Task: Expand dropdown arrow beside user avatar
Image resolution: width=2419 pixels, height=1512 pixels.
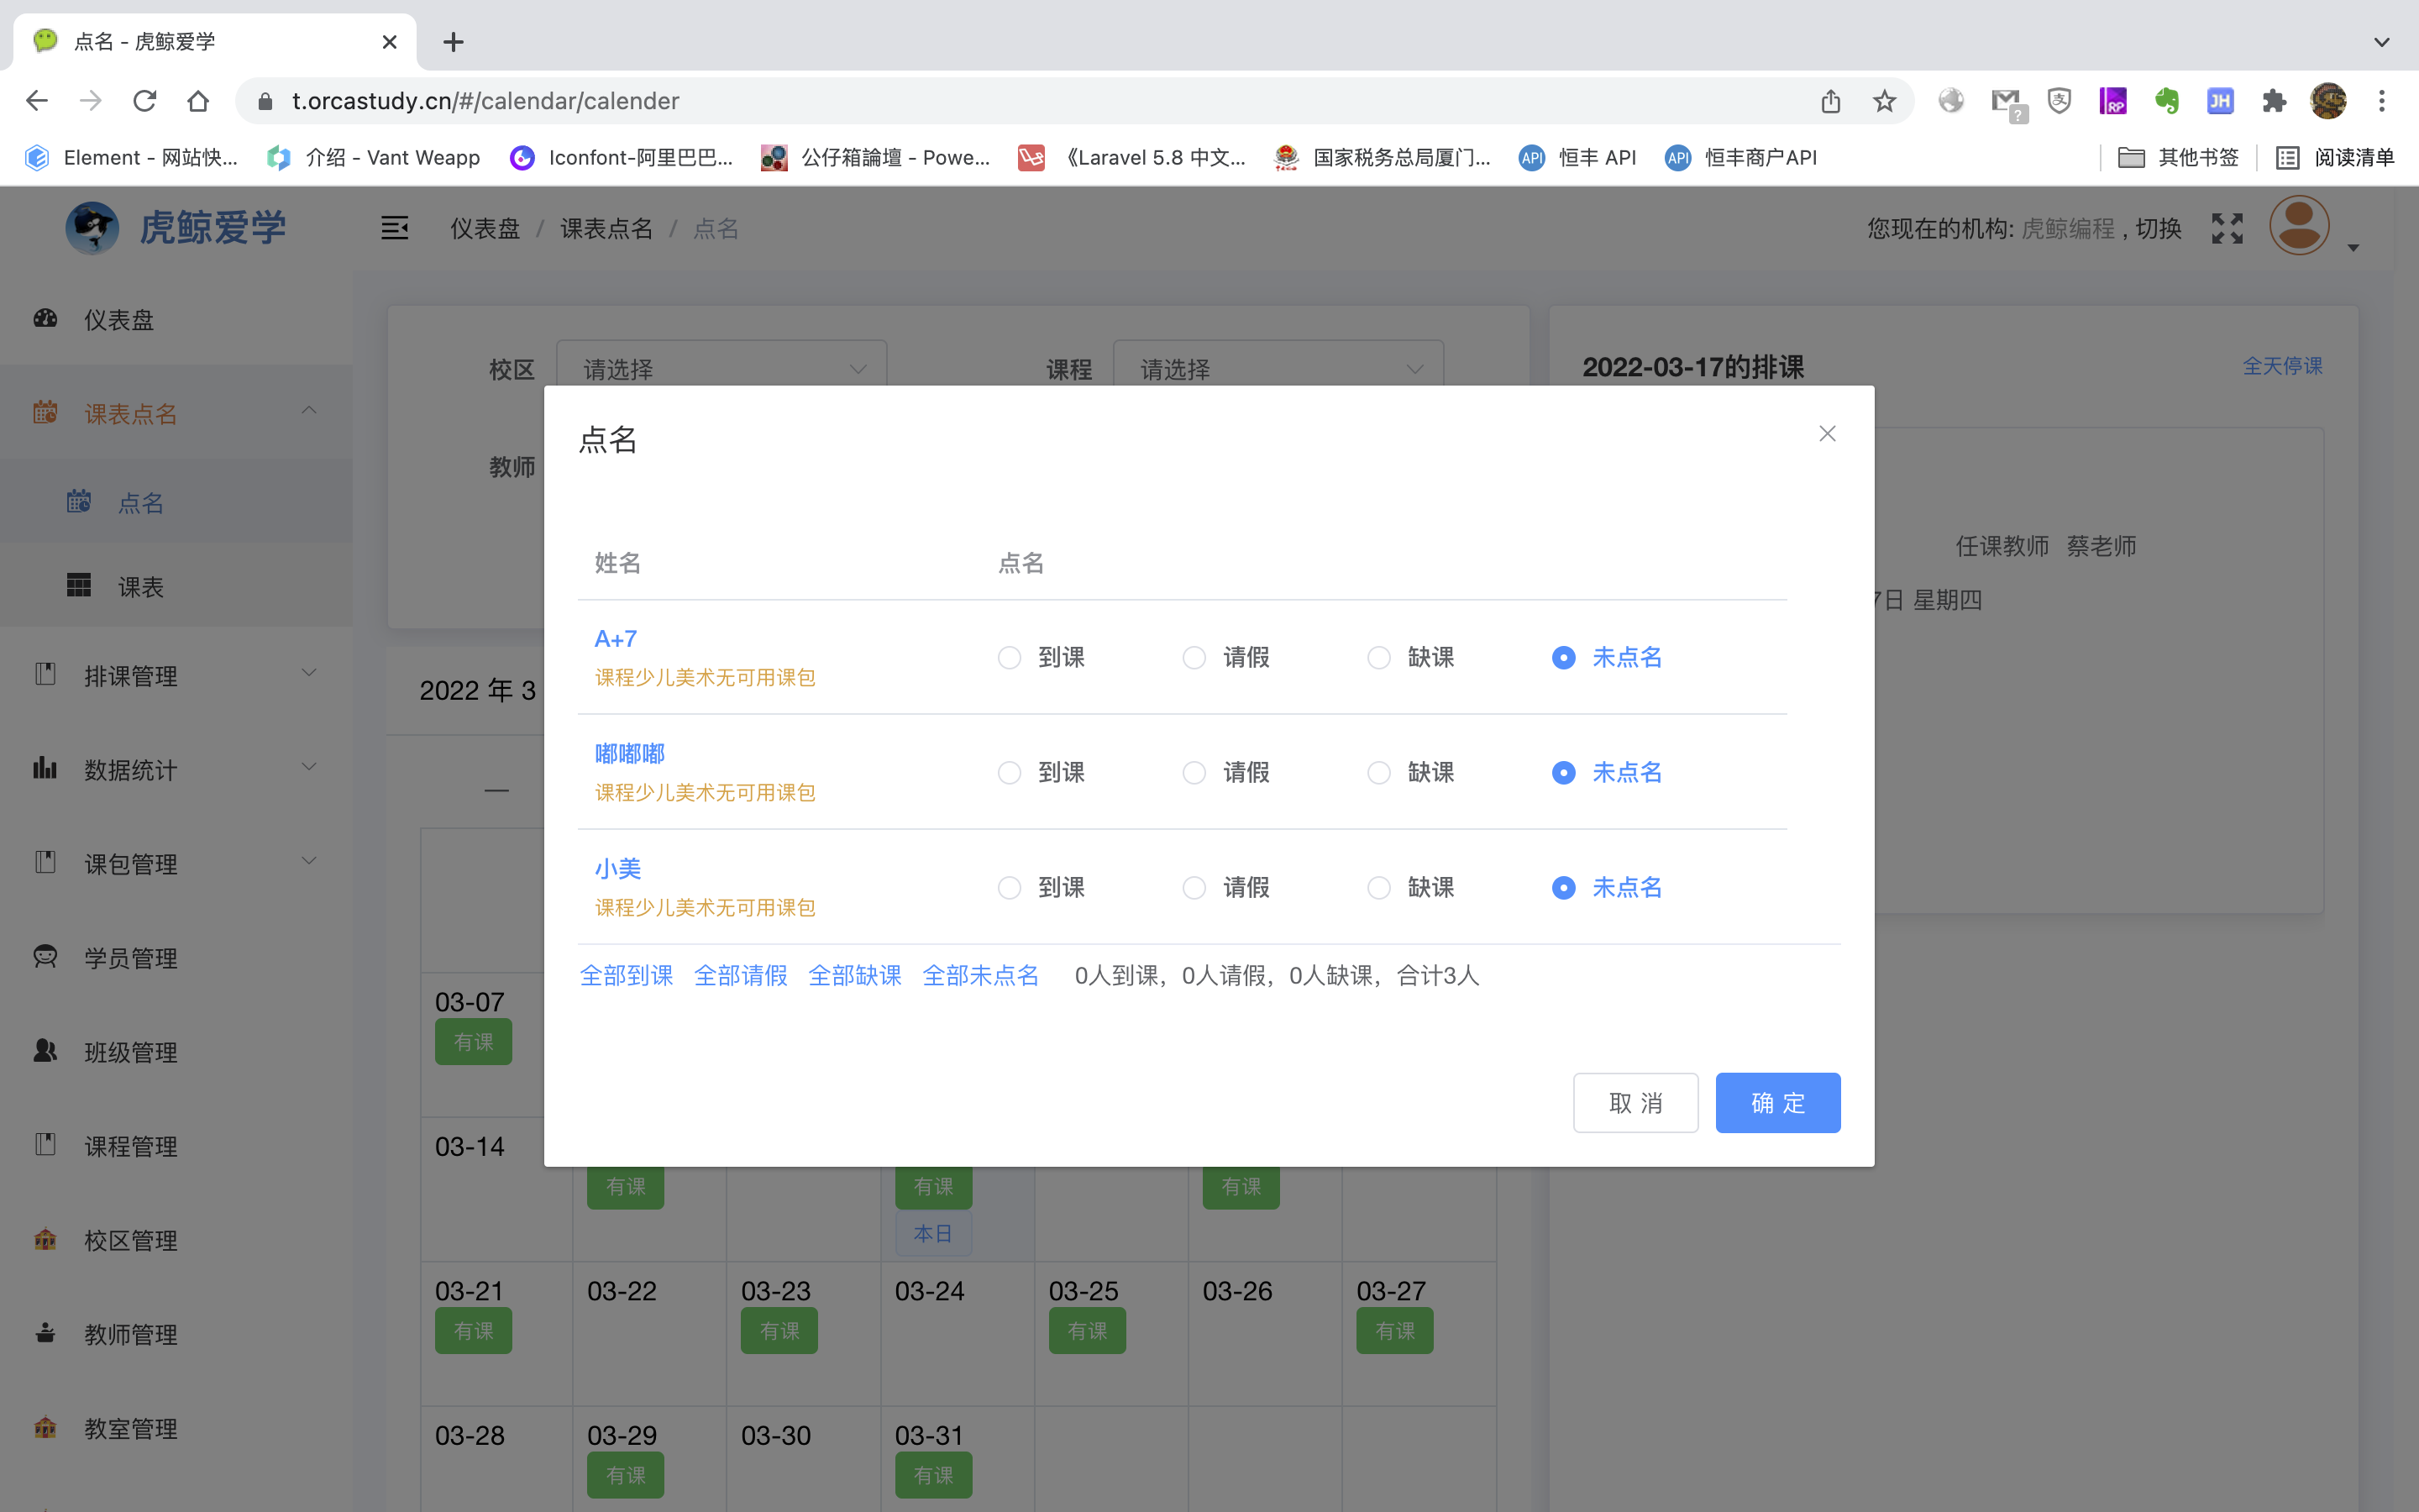Action: point(2353,247)
